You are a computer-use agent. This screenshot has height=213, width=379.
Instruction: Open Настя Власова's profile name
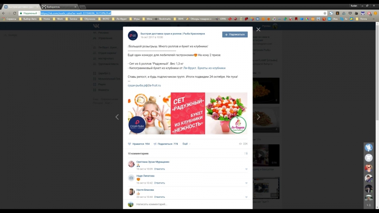click(145, 190)
